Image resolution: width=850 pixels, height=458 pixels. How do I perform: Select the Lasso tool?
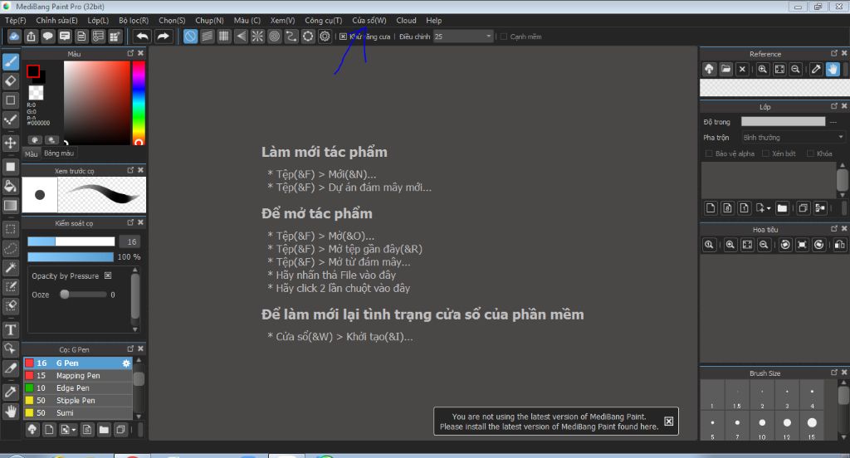(x=11, y=248)
